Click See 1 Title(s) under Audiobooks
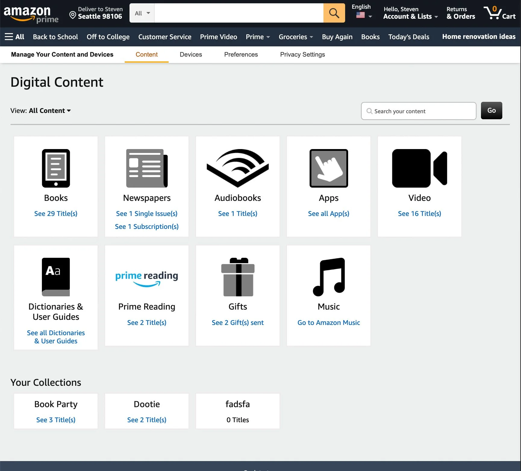 238,214
